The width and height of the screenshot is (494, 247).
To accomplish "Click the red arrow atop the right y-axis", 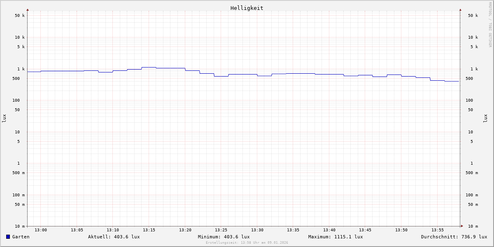I will click(x=460, y=9).
